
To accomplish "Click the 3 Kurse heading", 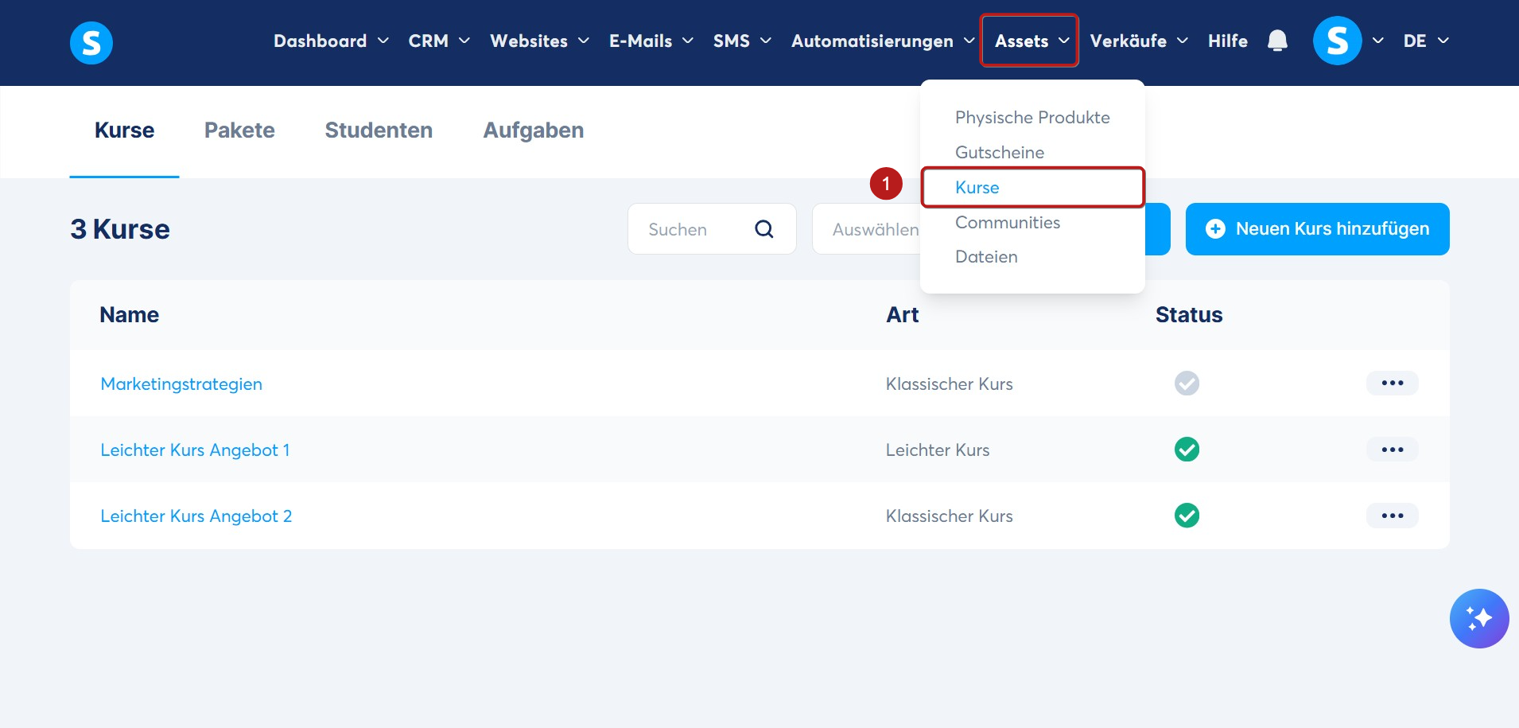I will [x=120, y=229].
